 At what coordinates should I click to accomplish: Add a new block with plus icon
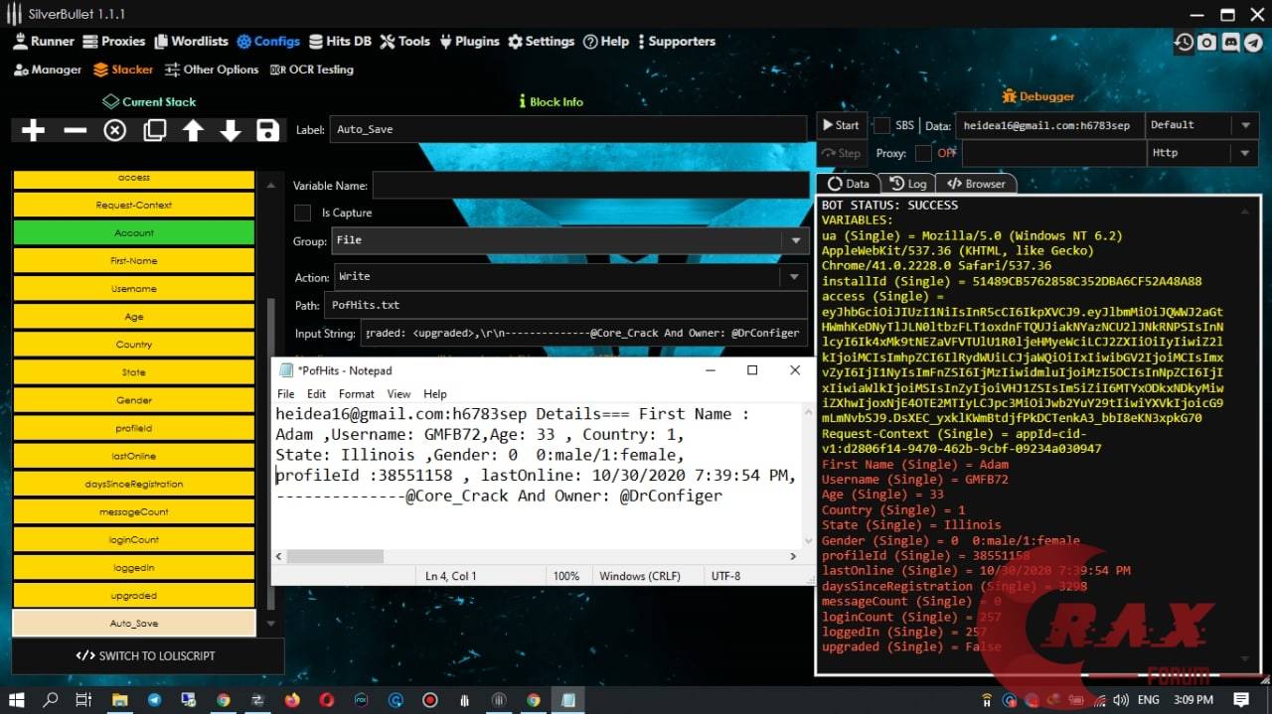coord(33,131)
